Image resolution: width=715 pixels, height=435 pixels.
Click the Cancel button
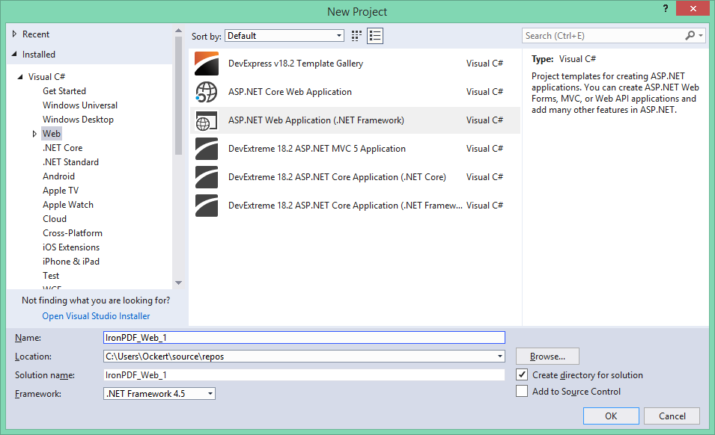(x=672, y=416)
